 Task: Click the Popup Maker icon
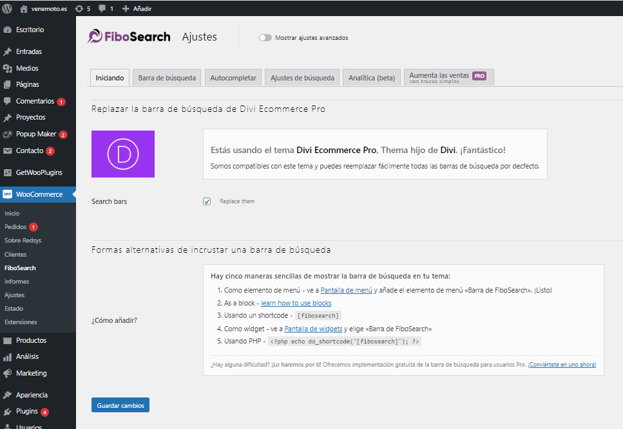pos(7,134)
